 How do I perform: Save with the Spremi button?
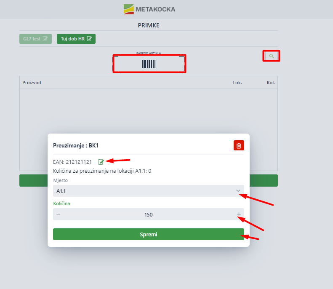149,234
